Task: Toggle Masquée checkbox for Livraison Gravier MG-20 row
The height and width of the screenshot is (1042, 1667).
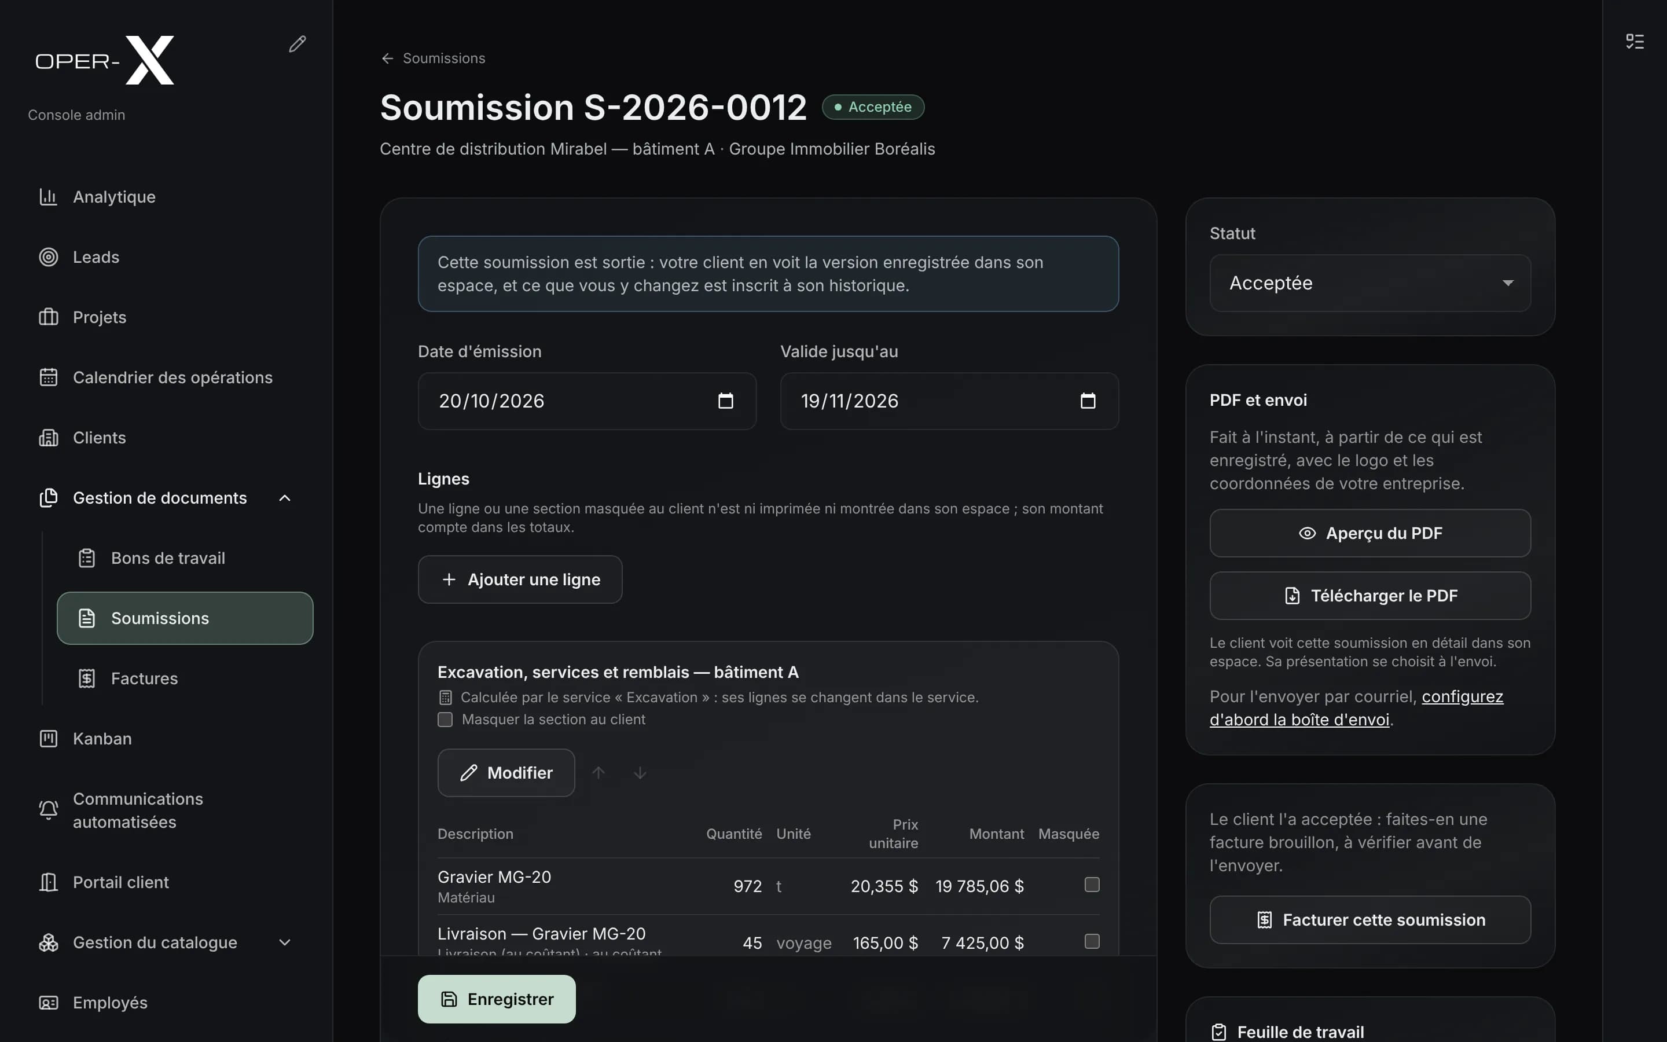Action: point(1092,941)
